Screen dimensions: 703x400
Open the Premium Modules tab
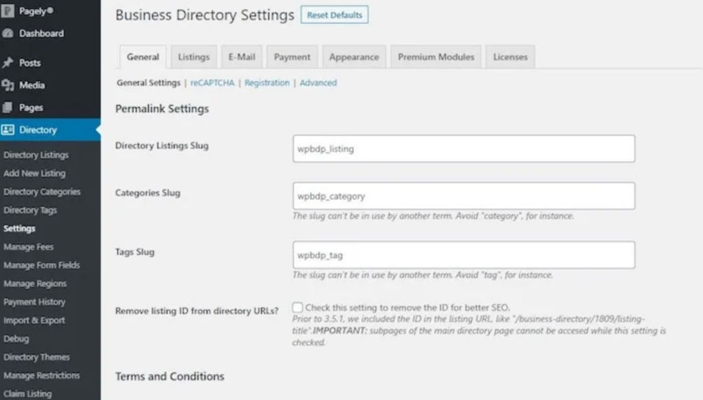[436, 57]
